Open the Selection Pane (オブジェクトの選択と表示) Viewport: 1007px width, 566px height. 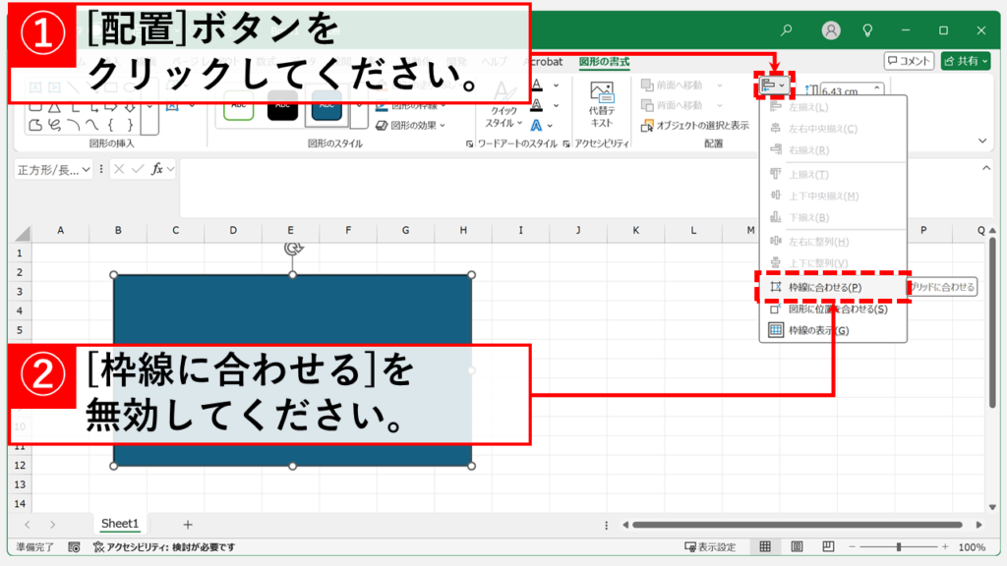coord(695,125)
